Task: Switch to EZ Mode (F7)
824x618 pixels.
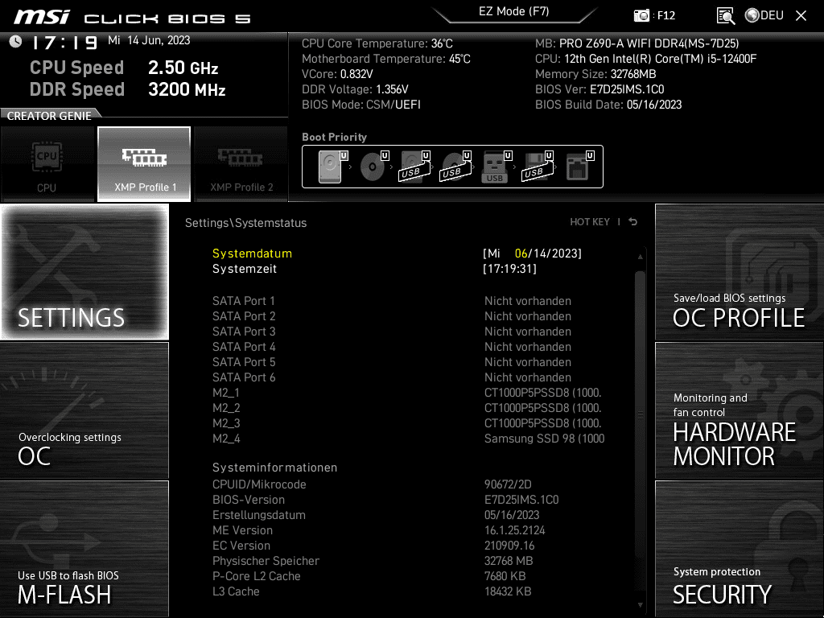Action: pos(514,11)
